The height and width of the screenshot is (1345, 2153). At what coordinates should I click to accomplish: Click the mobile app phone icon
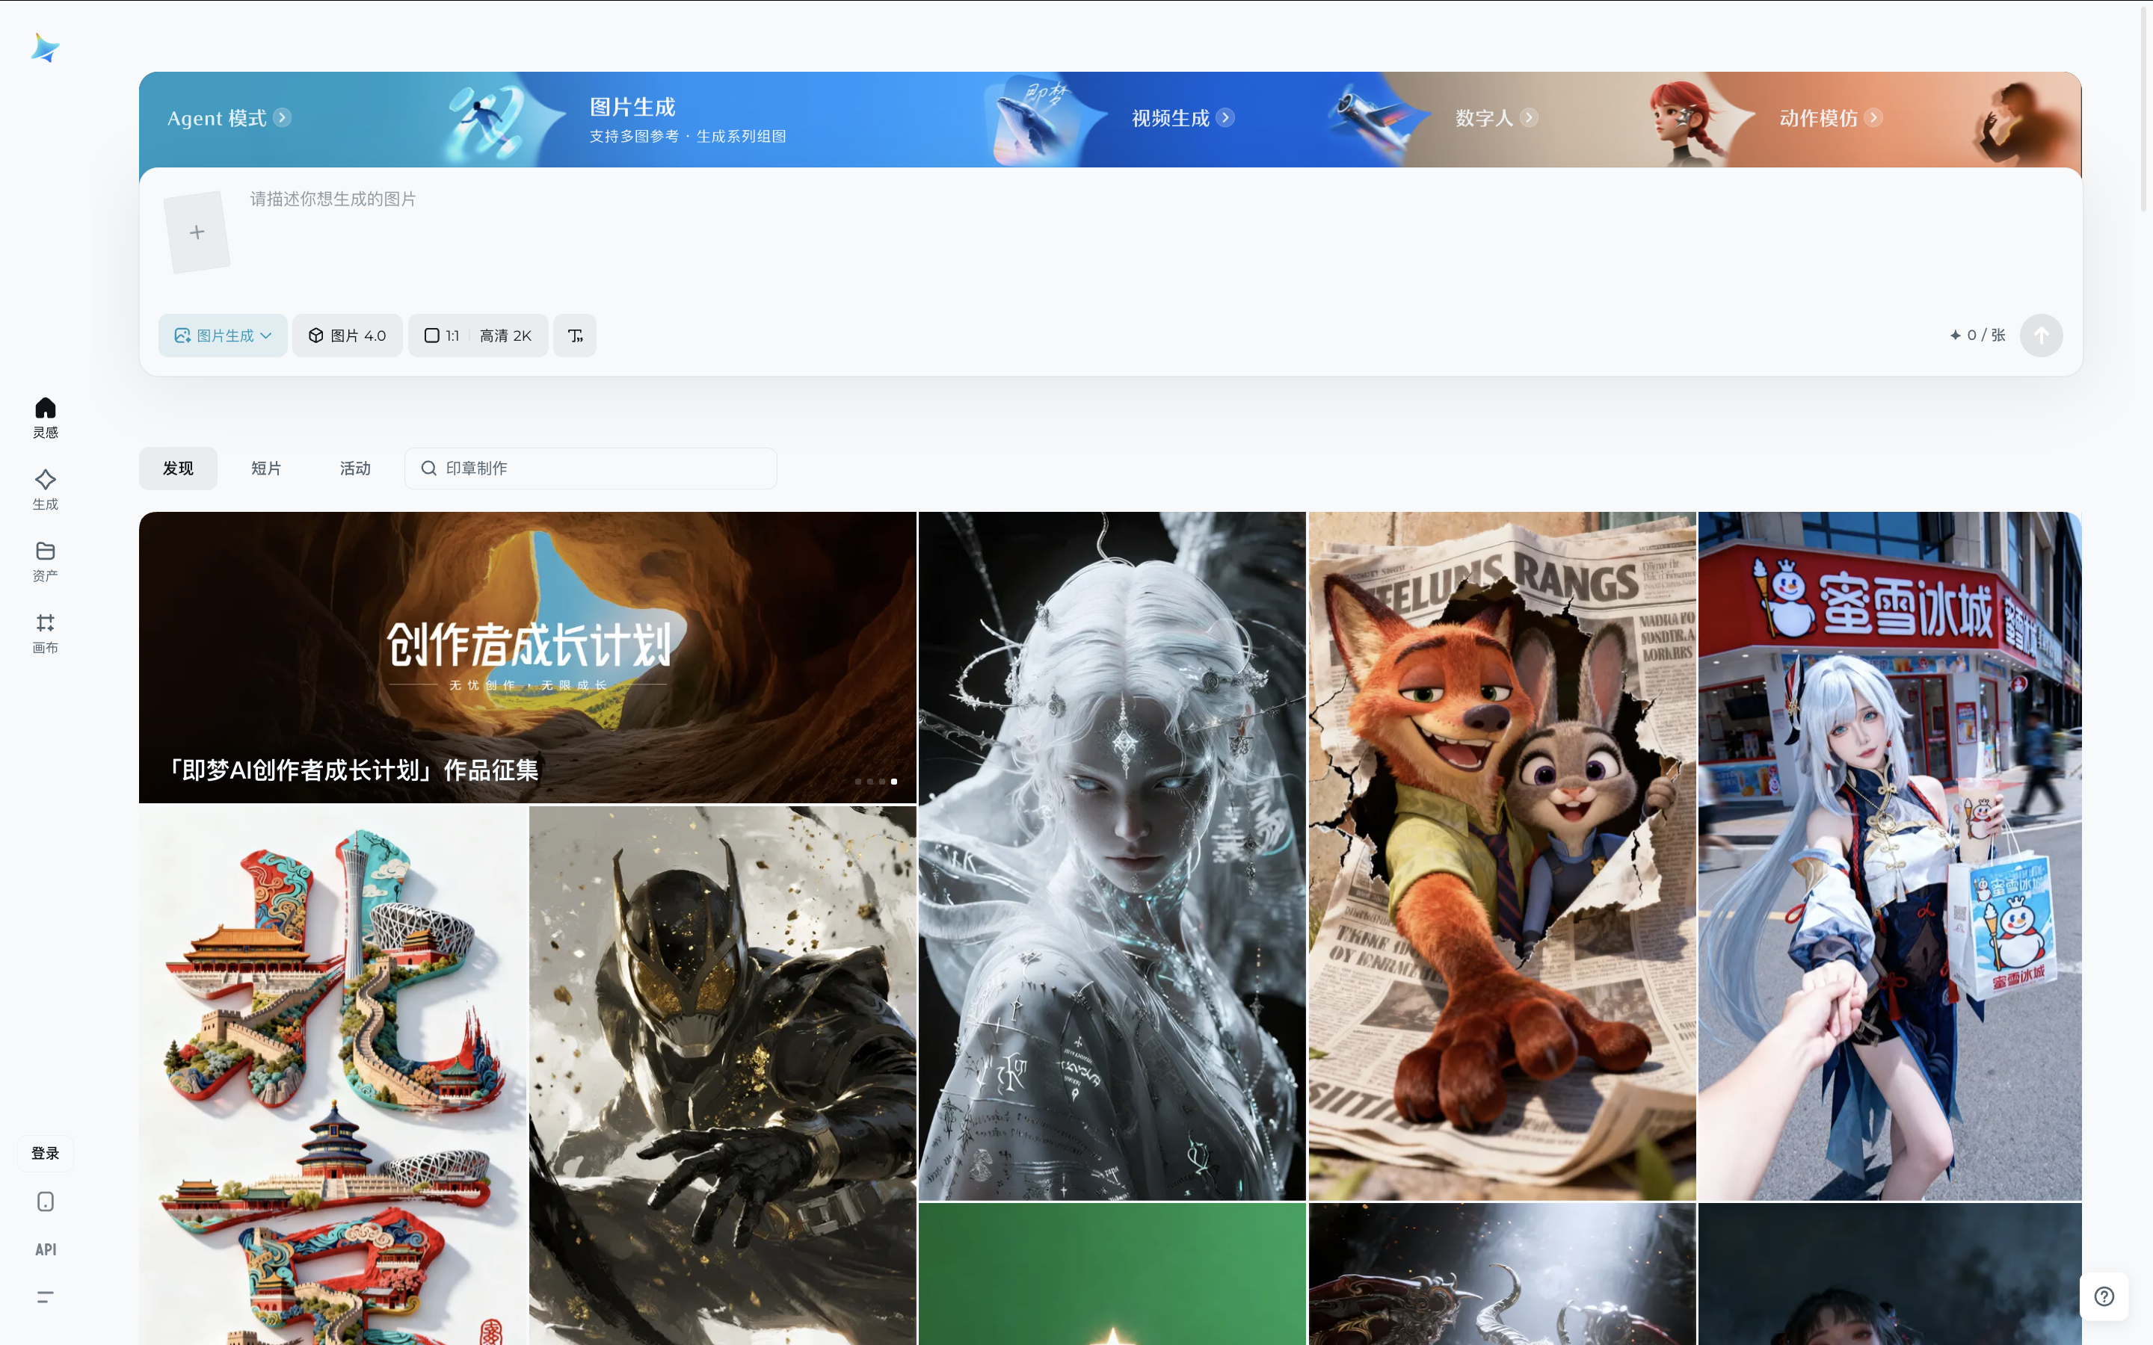click(46, 1202)
